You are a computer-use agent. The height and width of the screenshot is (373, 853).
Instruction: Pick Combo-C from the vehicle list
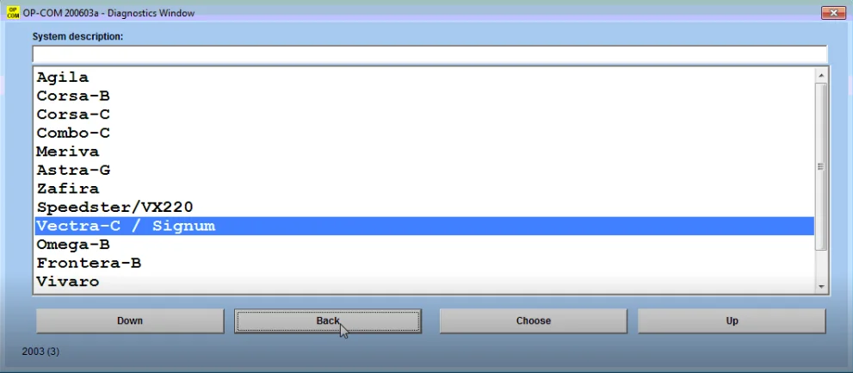pos(424,133)
